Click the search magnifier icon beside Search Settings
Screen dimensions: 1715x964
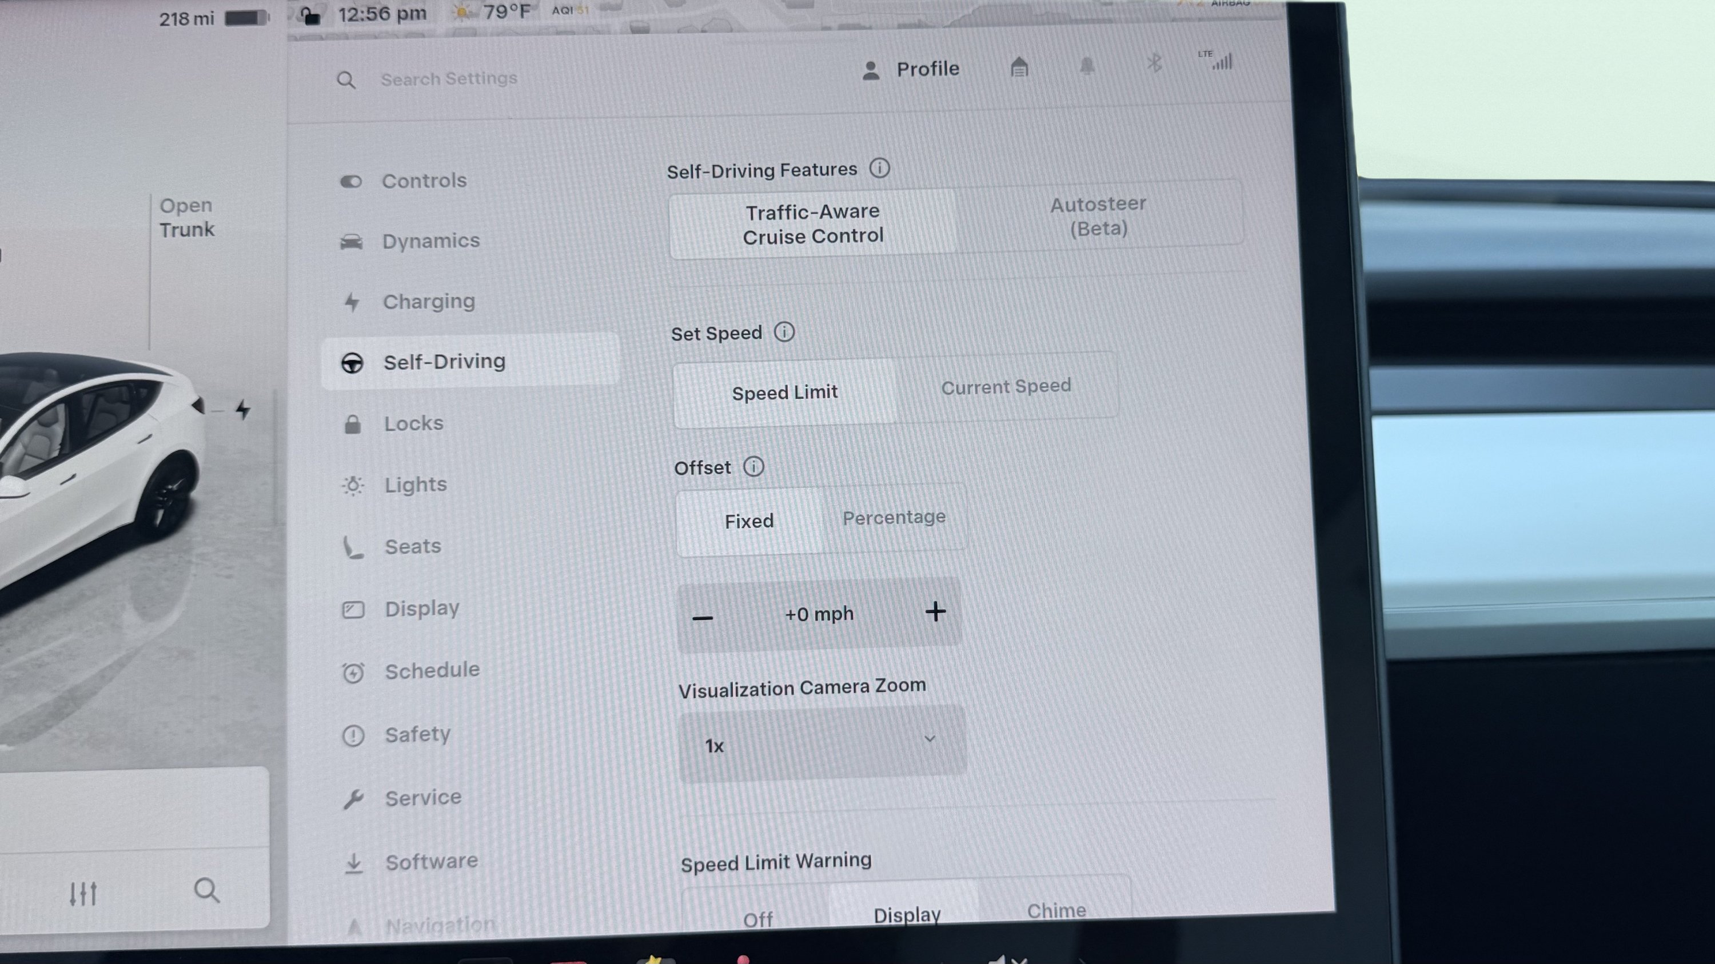[345, 81]
